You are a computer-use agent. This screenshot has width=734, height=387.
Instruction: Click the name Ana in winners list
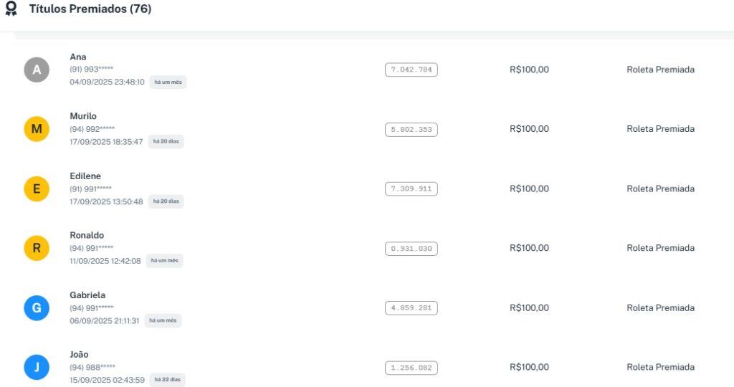(x=78, y=57)
